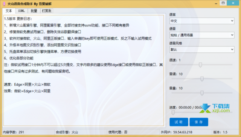Click the 试听 button
241x137 pixels.
point(179,122)
